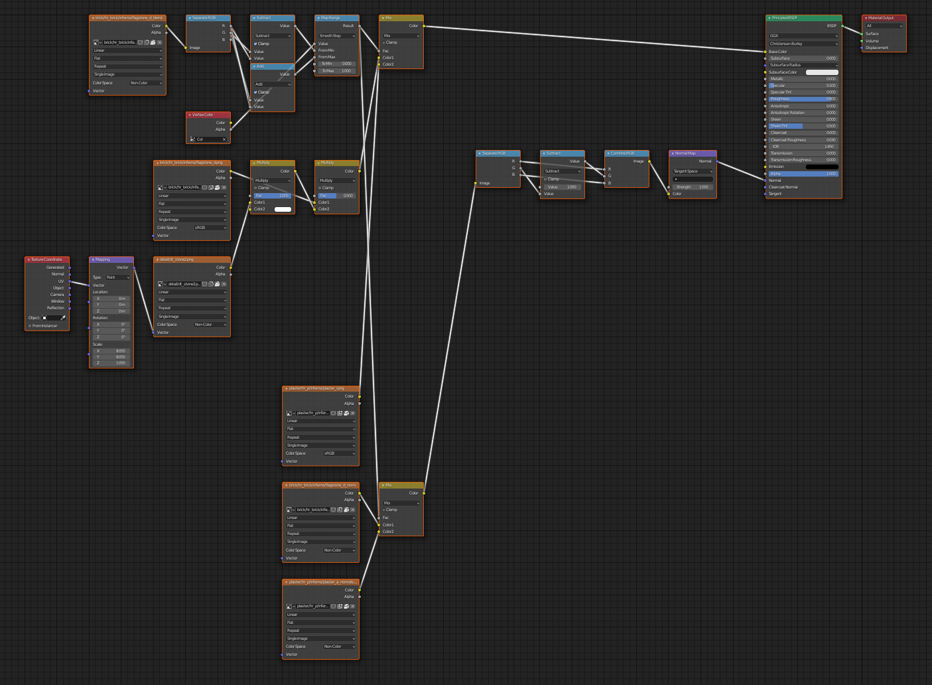
Task: Collapse the Principled BSDF node header triangle
Action: 768,18
